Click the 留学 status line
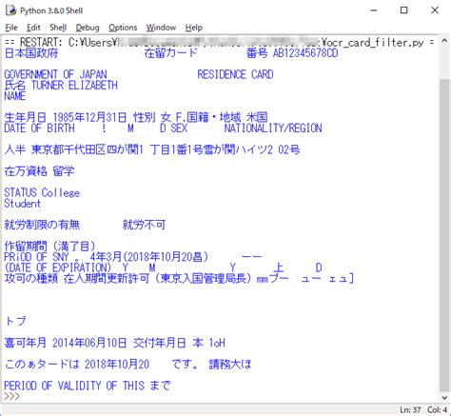This screenshot has width=451, height=416. 39,171
